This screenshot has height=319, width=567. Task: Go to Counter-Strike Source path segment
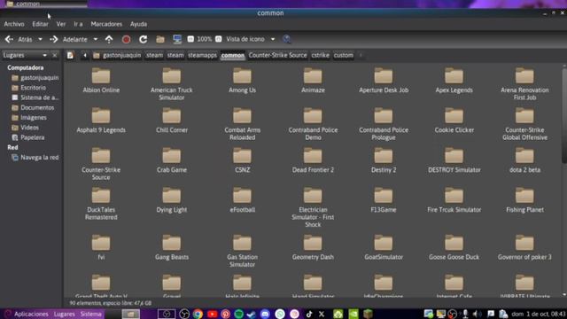pos(277,55)
